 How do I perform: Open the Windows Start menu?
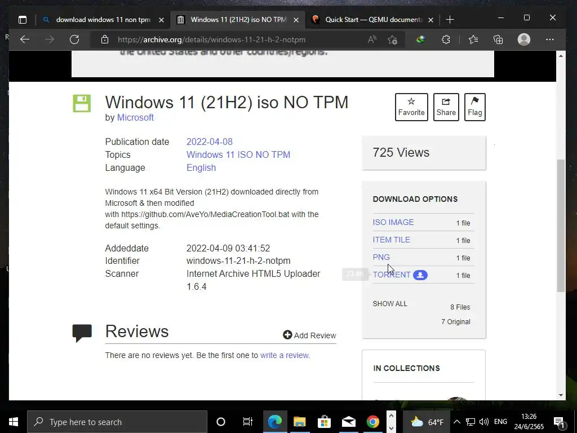point(14,422)
